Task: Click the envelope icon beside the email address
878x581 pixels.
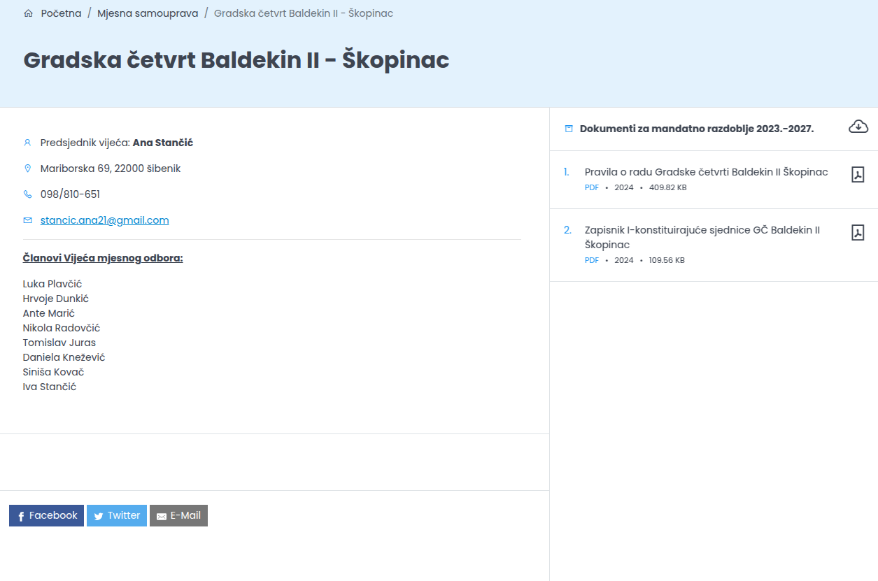Action: [x=28, y=220]
